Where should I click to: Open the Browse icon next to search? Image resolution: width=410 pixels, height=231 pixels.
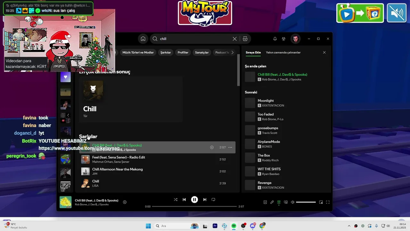(245, 39)
